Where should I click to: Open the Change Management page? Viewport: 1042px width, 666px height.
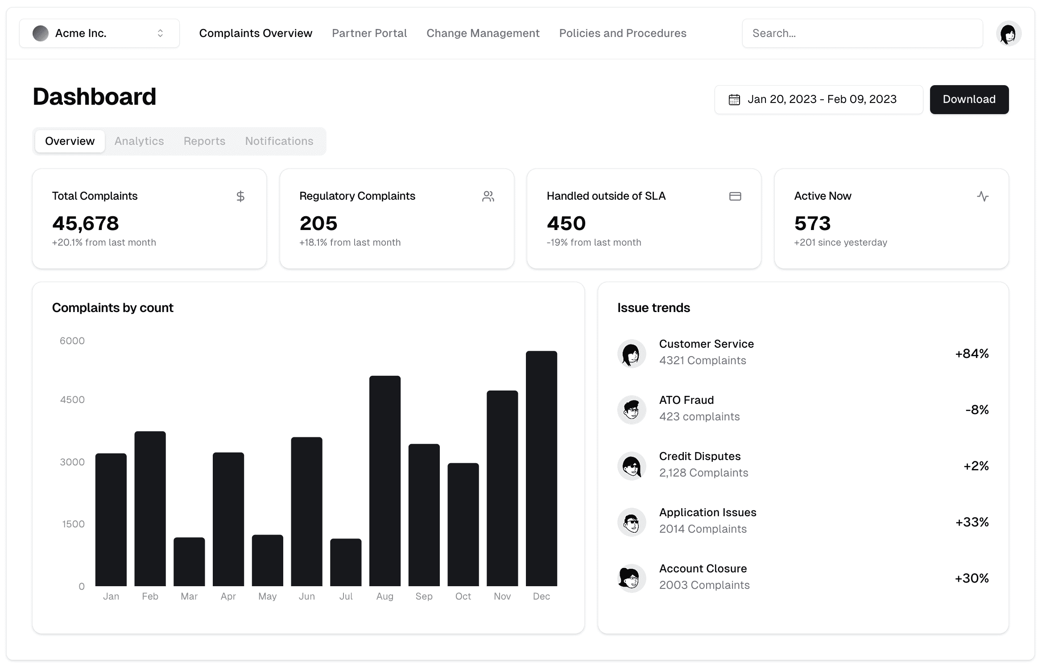[483, 33]
